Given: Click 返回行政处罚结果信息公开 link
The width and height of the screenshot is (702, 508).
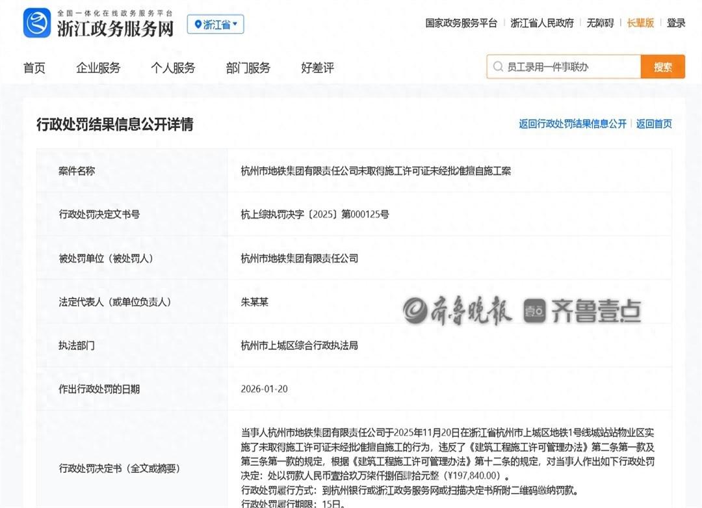Looking at the screenshot, I should [573, 124].
